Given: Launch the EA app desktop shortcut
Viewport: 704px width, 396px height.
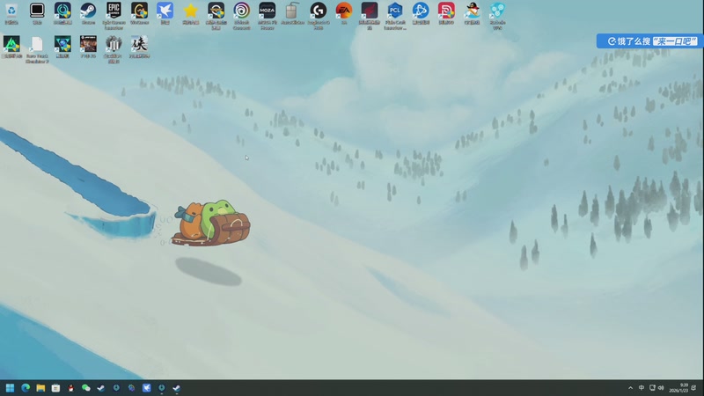Looking at the screenshot, I should [344, 13].
